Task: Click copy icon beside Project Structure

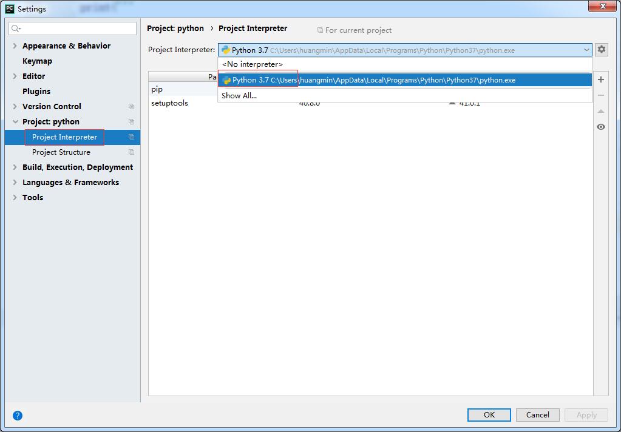Action: pos(131,152)
